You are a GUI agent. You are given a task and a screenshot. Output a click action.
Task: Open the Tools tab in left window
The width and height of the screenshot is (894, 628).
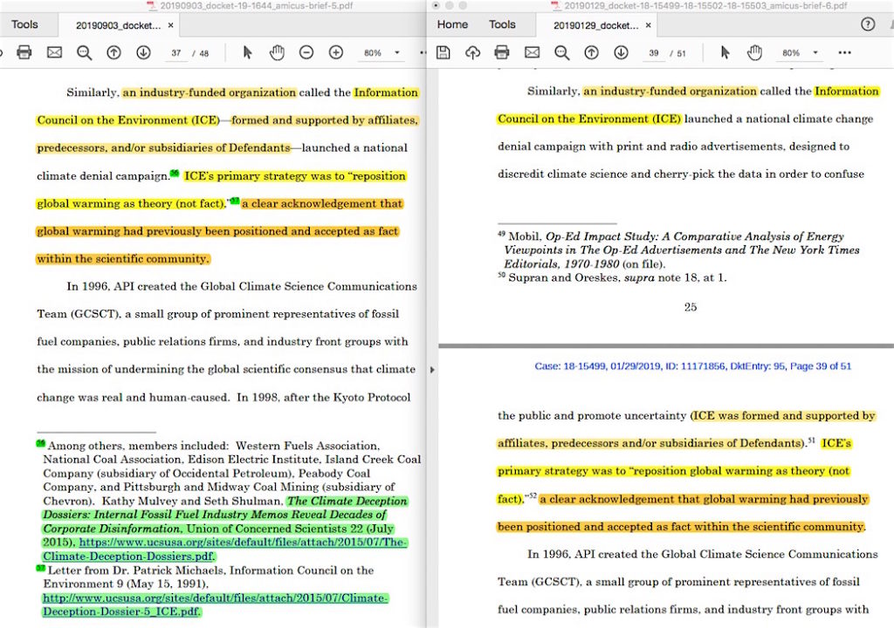tap(24, 24)
